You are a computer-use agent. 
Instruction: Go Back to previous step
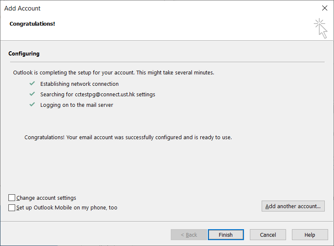click(x=189, y=235)
